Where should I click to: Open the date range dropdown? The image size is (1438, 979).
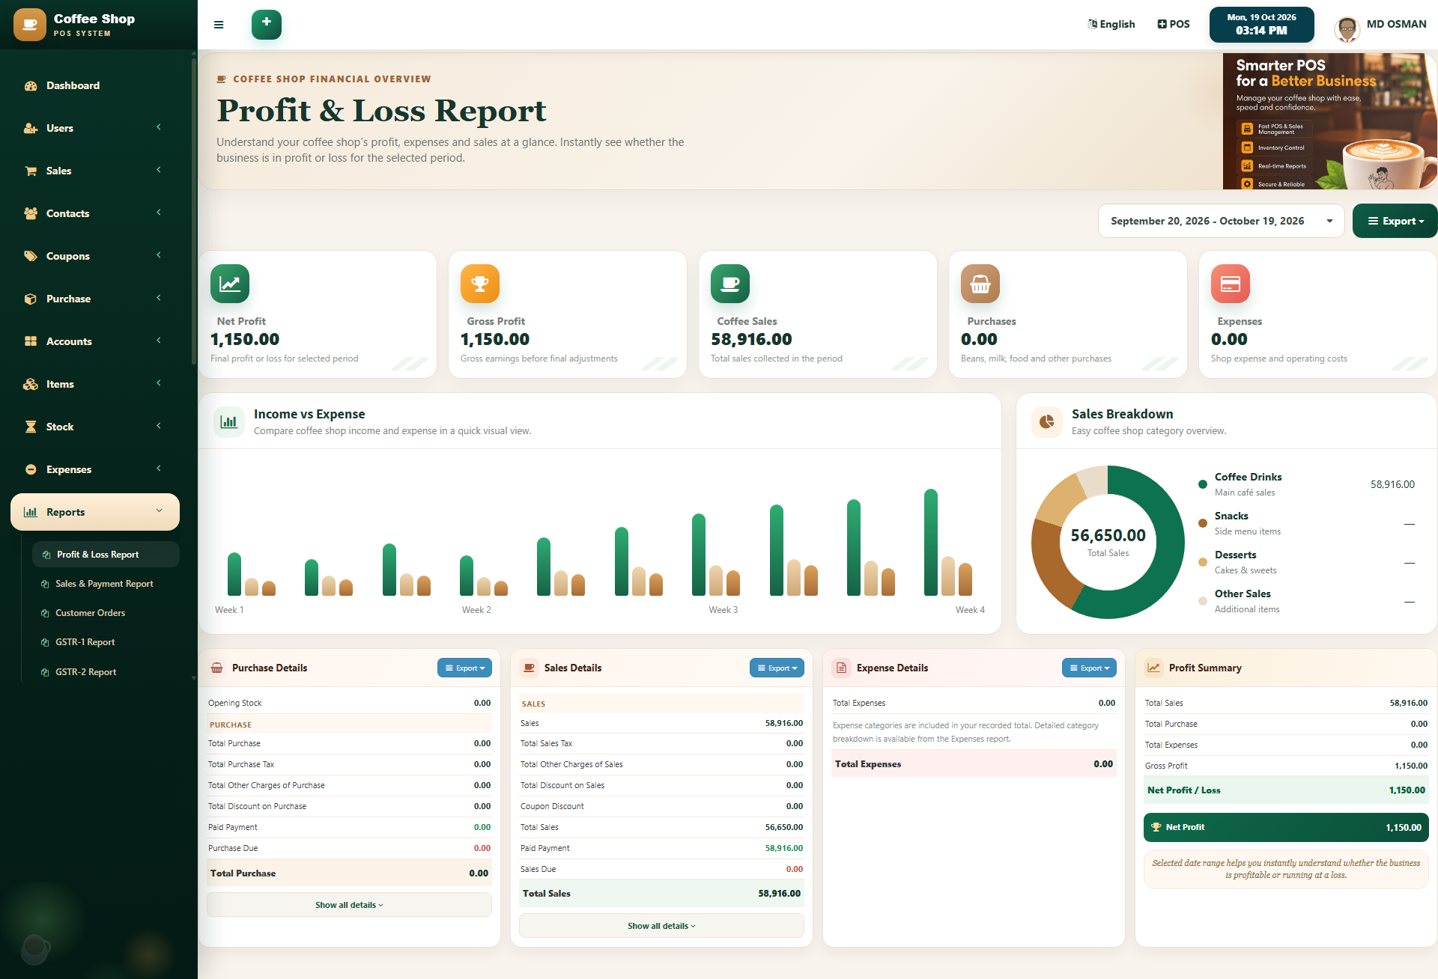[x=1222, y=221]
